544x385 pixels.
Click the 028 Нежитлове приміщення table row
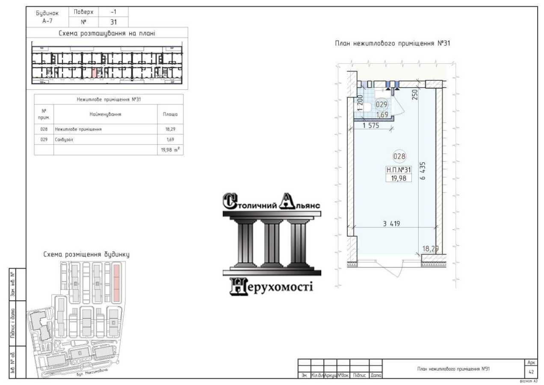point(108,129)
